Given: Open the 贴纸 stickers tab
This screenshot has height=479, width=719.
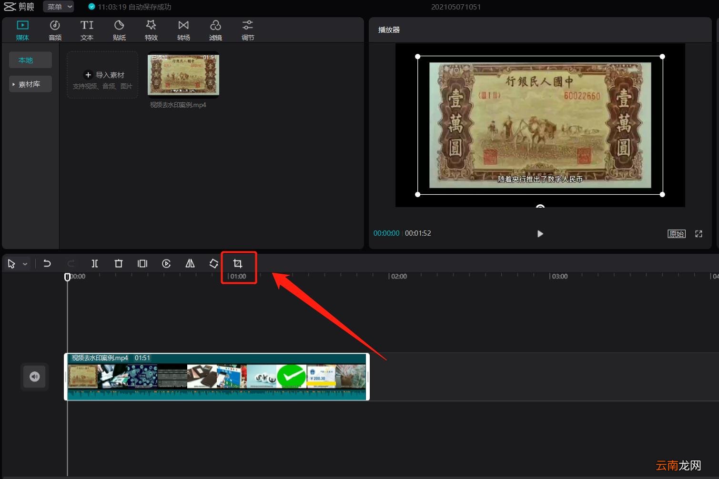Looking at the screenshot, I should (x=119, y=30).
